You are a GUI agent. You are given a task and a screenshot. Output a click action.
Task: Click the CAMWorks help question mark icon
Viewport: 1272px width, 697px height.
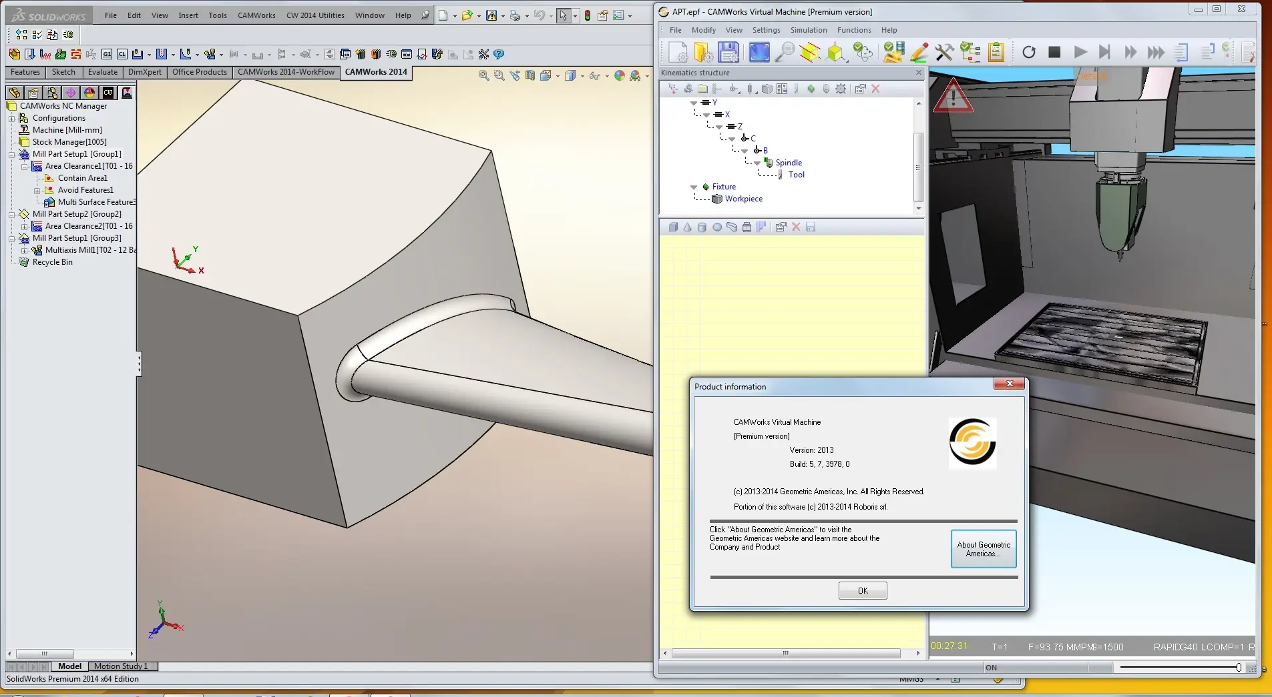[x=499, y=54]
